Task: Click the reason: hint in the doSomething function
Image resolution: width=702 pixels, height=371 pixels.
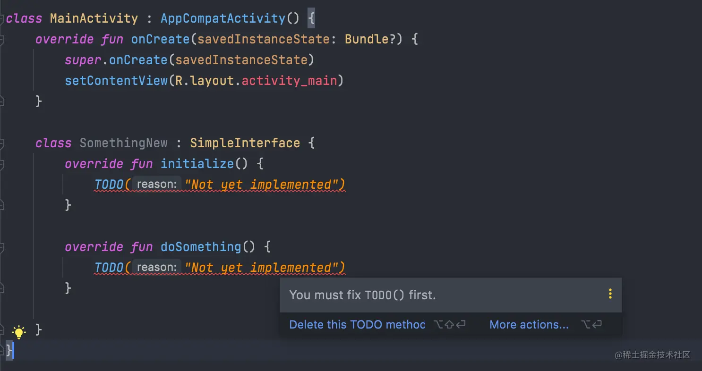Action: (156, 267)
